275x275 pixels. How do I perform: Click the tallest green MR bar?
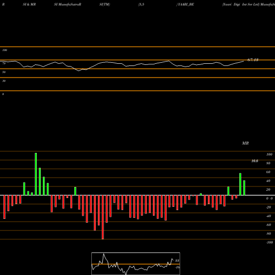36,174
